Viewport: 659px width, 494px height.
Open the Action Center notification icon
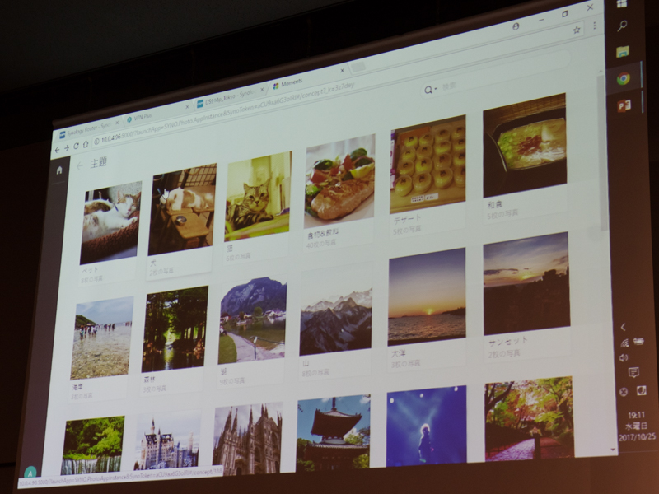(x=633, y=372)
